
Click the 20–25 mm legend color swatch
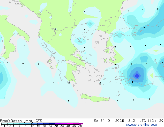pos(46,124)
